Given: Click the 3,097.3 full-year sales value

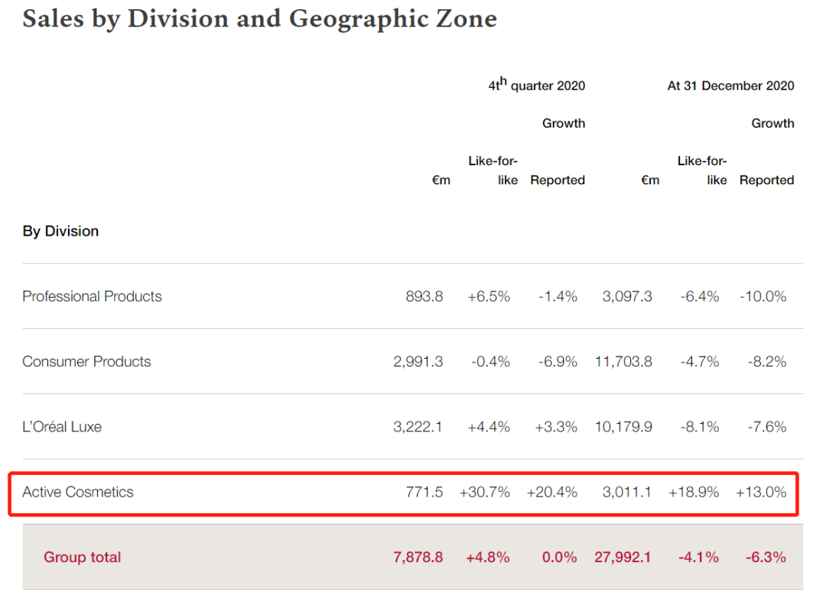Looking at the screenshot, I should coord(627,297).
